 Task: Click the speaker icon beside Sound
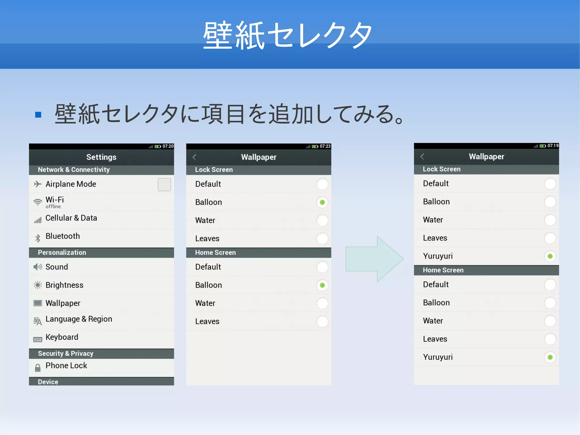point(38,267)
